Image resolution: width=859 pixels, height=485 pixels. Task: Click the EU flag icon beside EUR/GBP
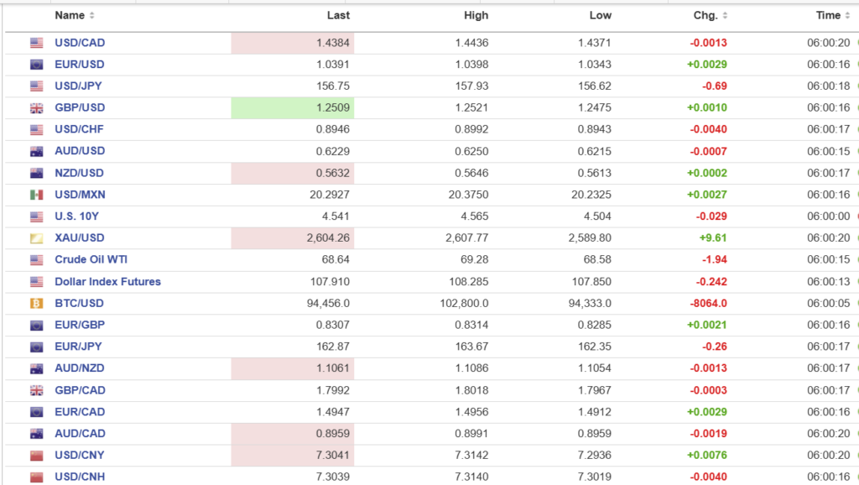tap(36, 326)
